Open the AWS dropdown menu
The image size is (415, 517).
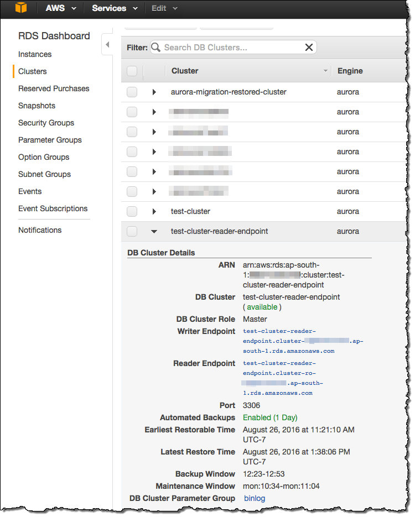60,8
